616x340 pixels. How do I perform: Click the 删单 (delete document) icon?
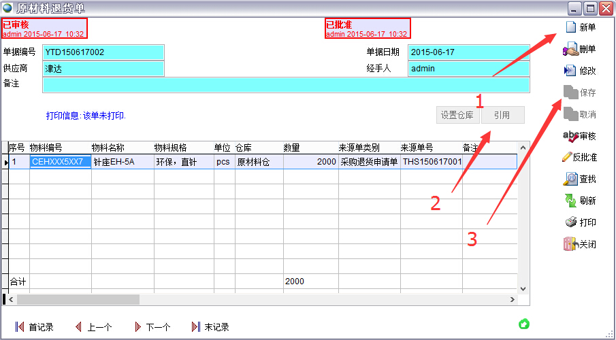tap(570, 49)
